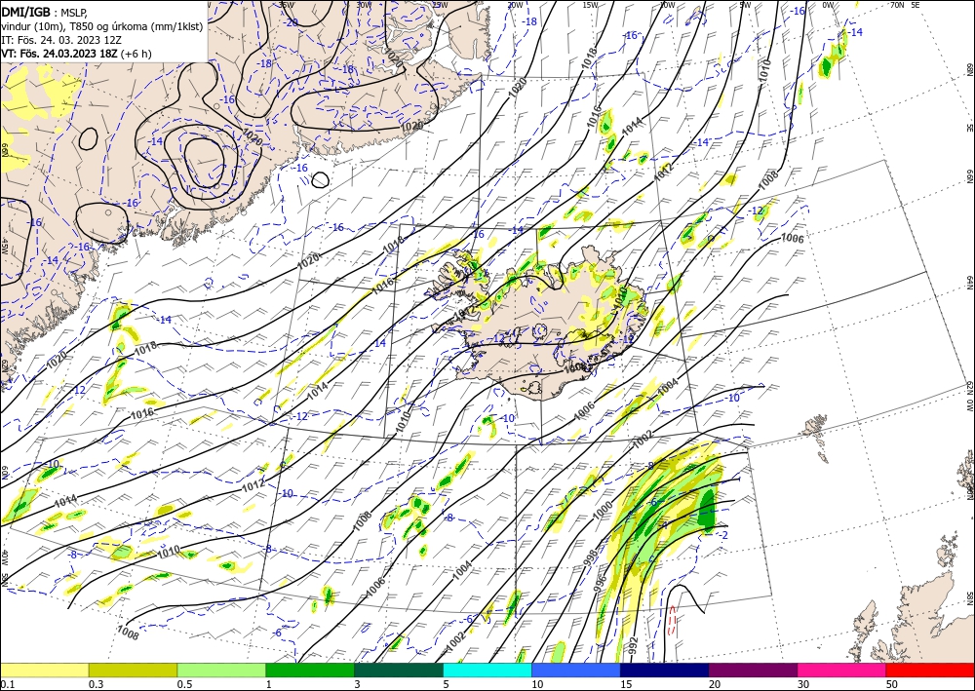Click the navy 15–20 legend color band

665,670
